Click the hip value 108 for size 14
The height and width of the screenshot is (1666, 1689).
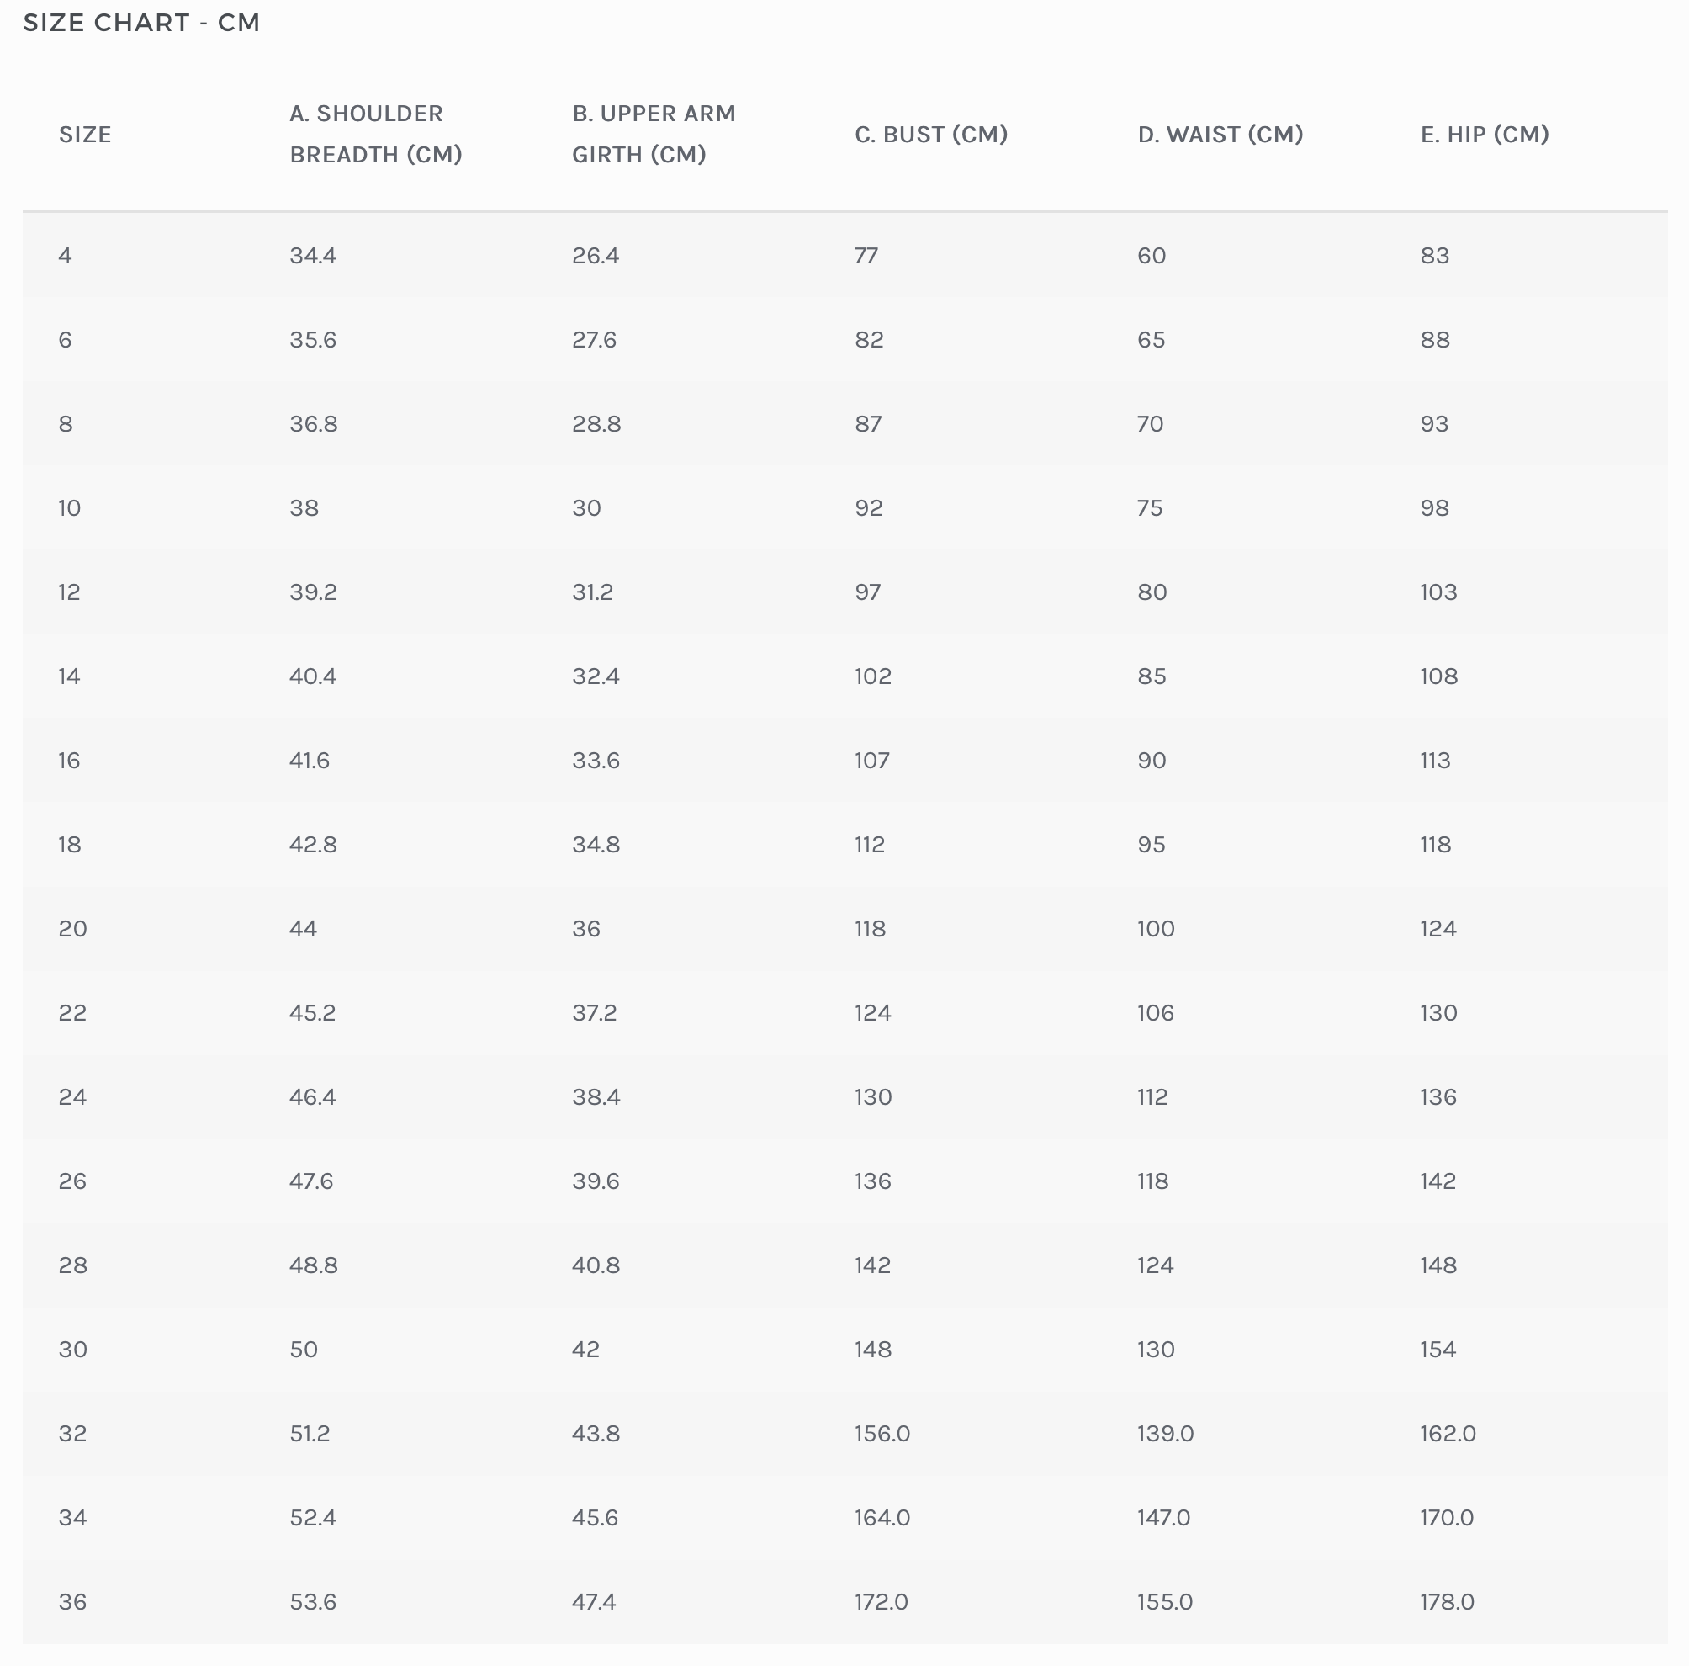point(1439,676)
